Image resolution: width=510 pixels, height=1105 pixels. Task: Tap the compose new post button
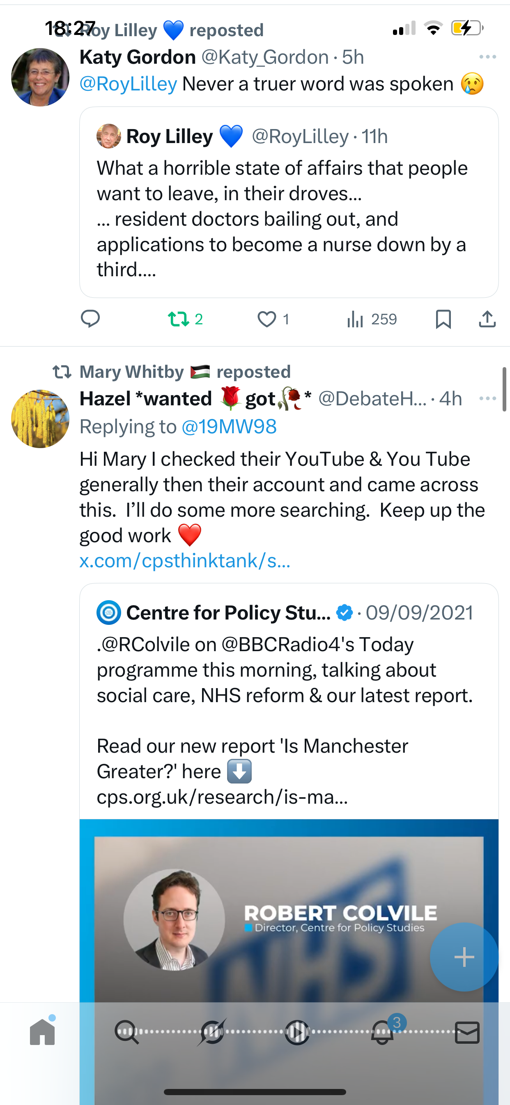pos(464,957)
